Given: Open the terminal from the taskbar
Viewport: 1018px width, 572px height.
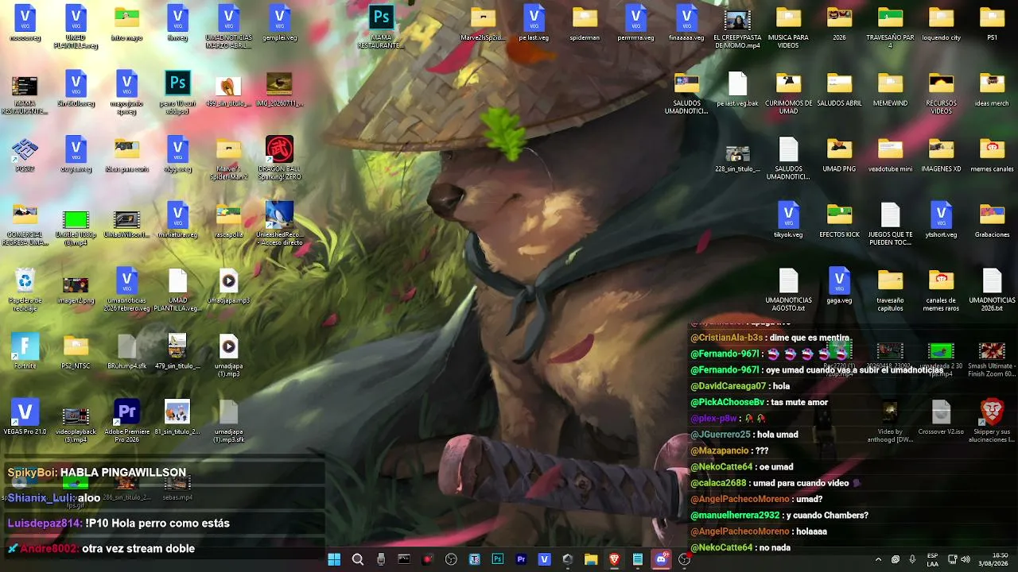Looking at the screenshot, I should click(x=404, y=559).
